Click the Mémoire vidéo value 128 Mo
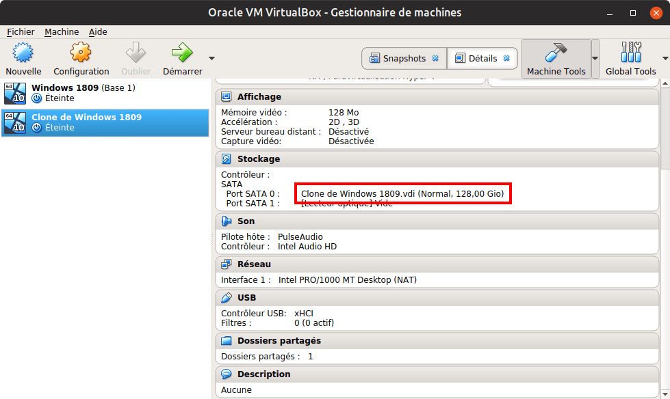Screen dimensions: 670x399 [344, 113]
